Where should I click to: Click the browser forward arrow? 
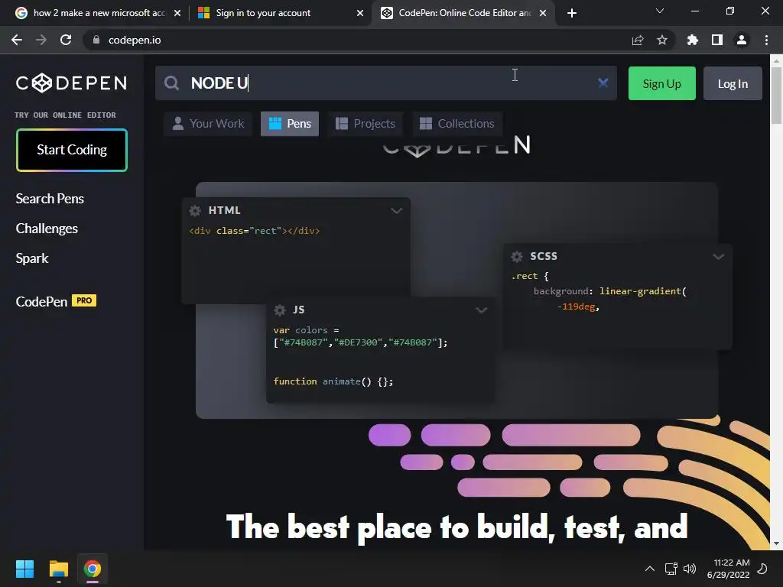click(41, 40)
